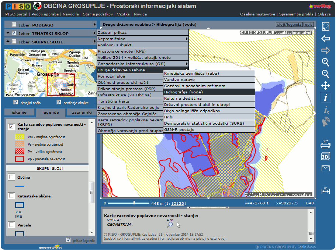Click the zoom in magnifier tool
336x250 pixels.
(x=325, y=62)
